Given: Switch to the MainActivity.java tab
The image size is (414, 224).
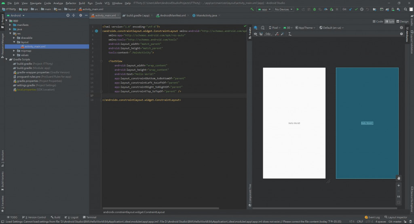Looking at the screenshot, I should 207,15.
